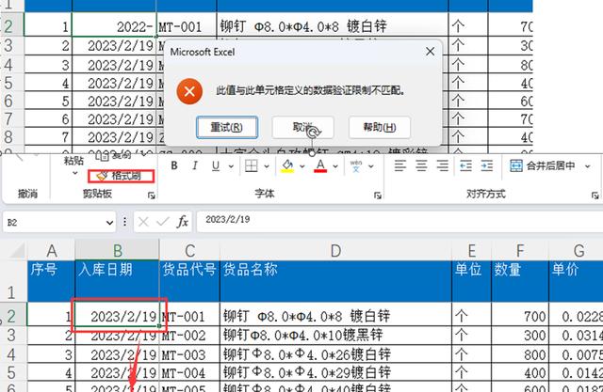Open font color dropdown arrow
603x392 pixels.
tap(335, 166)
